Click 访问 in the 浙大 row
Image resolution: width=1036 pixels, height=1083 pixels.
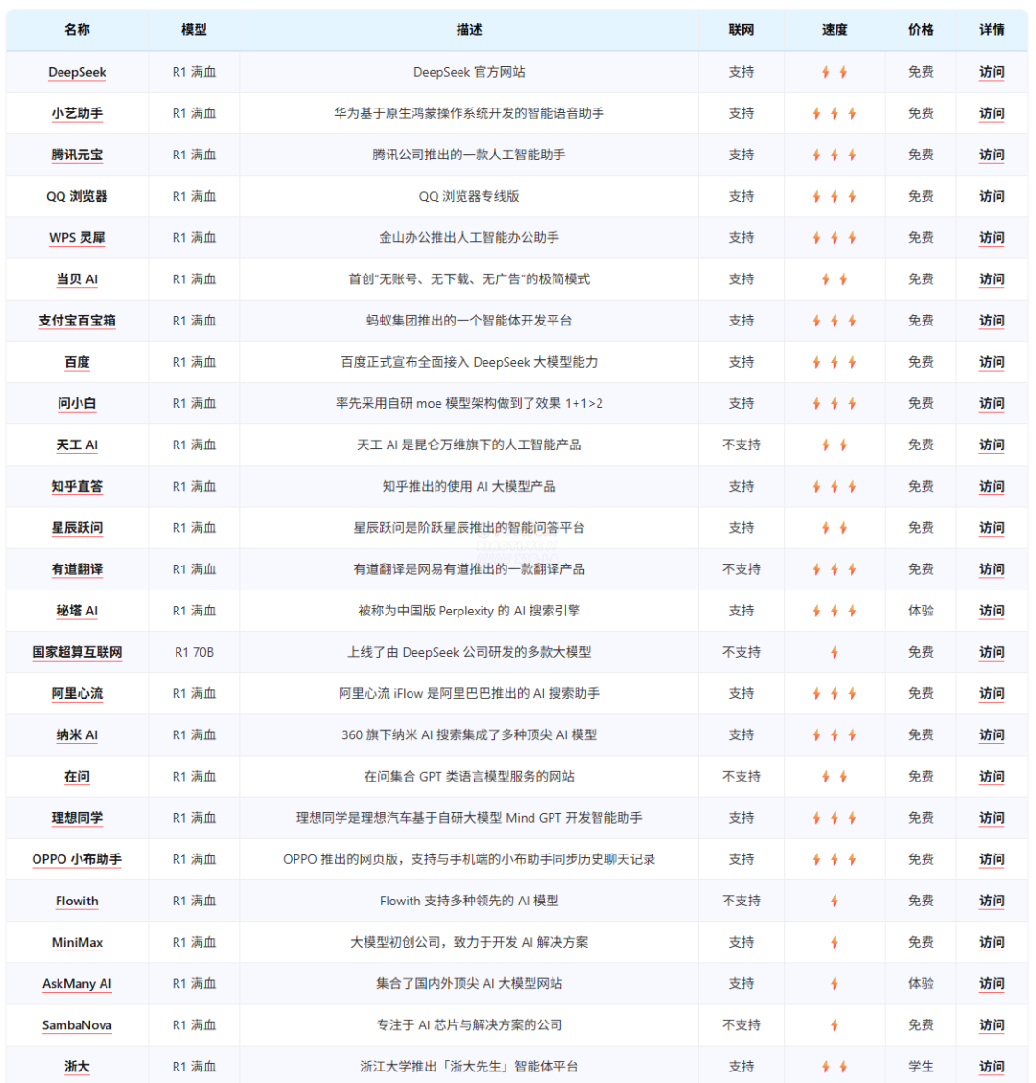point(992,1067)
